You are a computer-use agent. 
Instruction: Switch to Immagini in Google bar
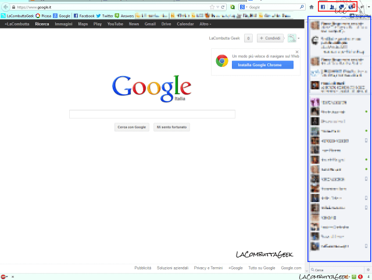click(63, 24)
